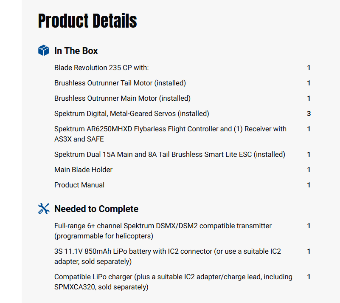Image resolution: width=340 pixels, height=303 pixels.
Task: Select the In The Box heading
Action: click(x=76, y=51)
